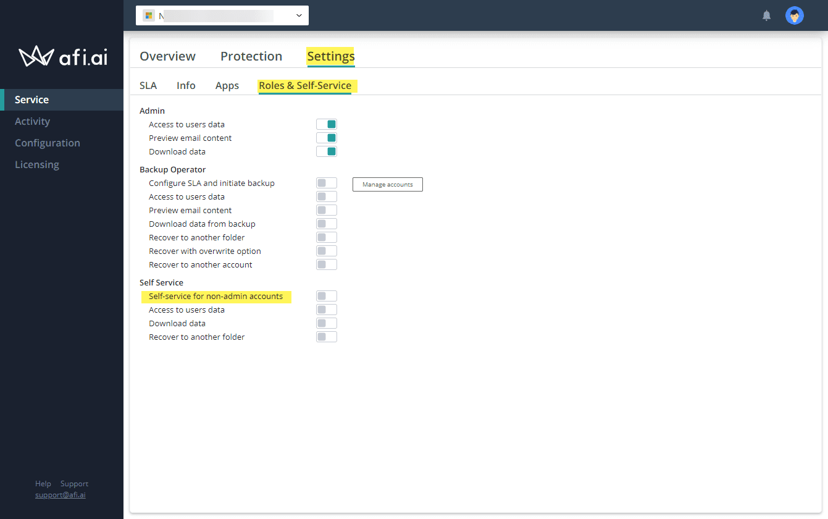The image size is (828, 519).
Task: Enable Admin preview email content switch
Action: pos(327,137)
